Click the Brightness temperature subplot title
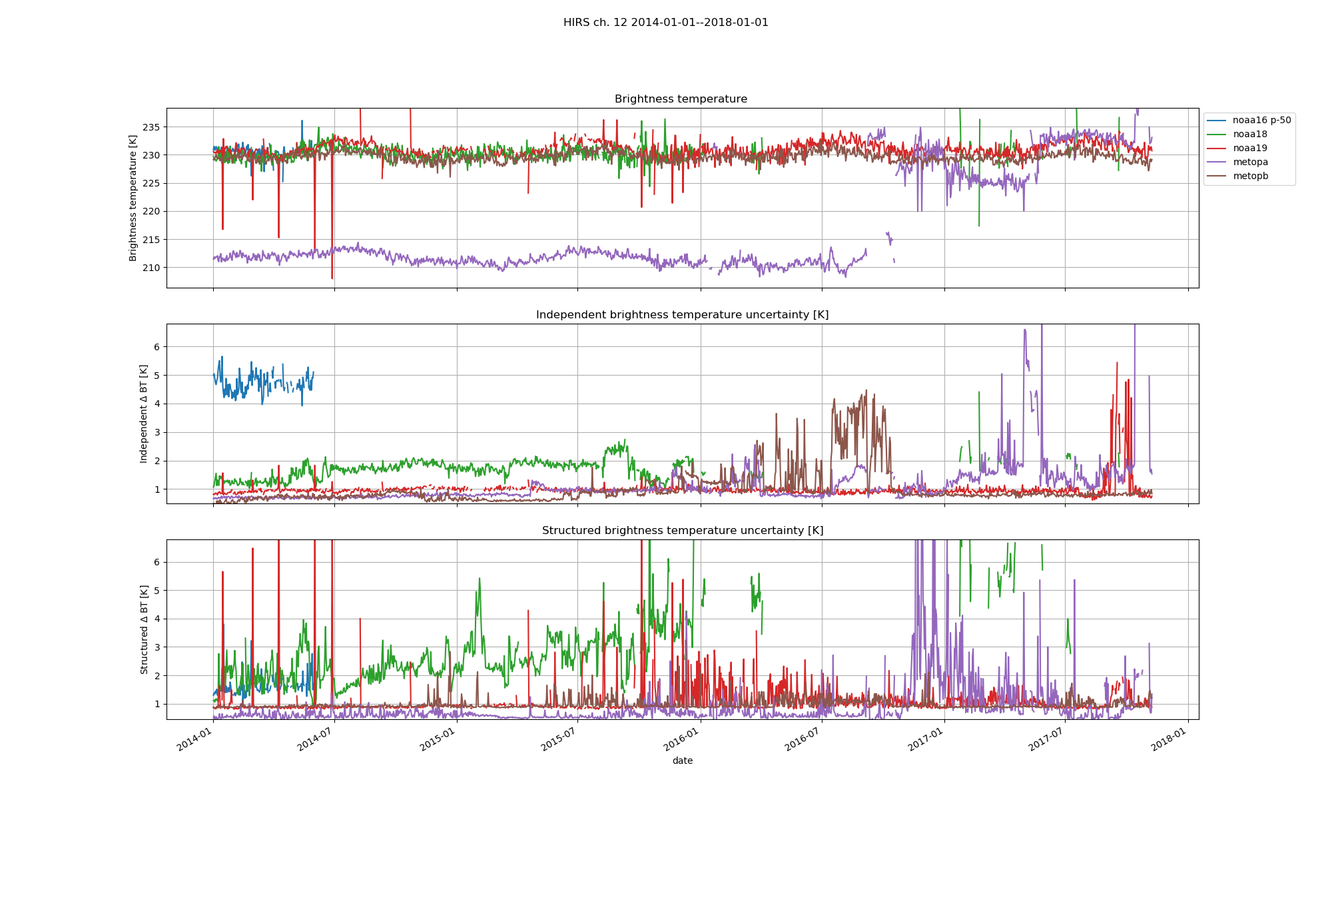 click(x=681, y=99)
